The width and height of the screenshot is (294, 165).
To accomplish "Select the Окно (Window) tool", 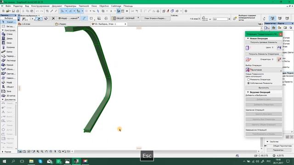I will click(x=8, y=43).
